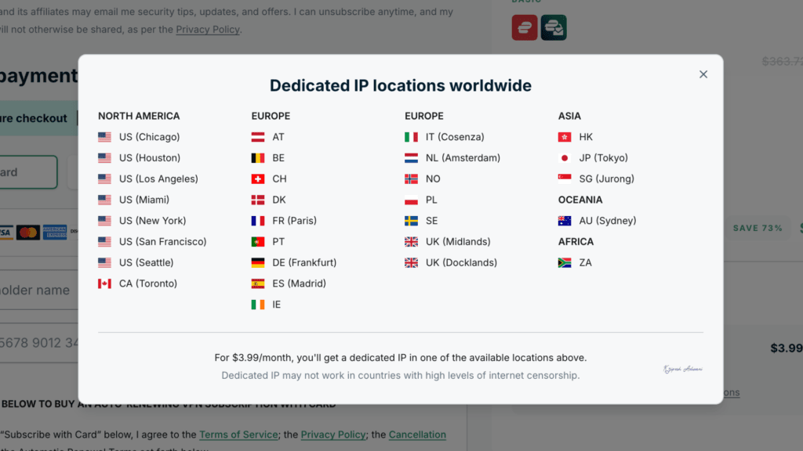Click the France flag beside Paris

coord(257,221)
